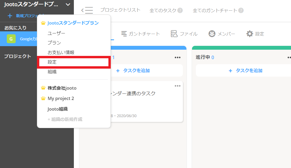The image size is (291, 168).
Task: Click the crown icon beside My project 2
Action: (x=43, y=98)
